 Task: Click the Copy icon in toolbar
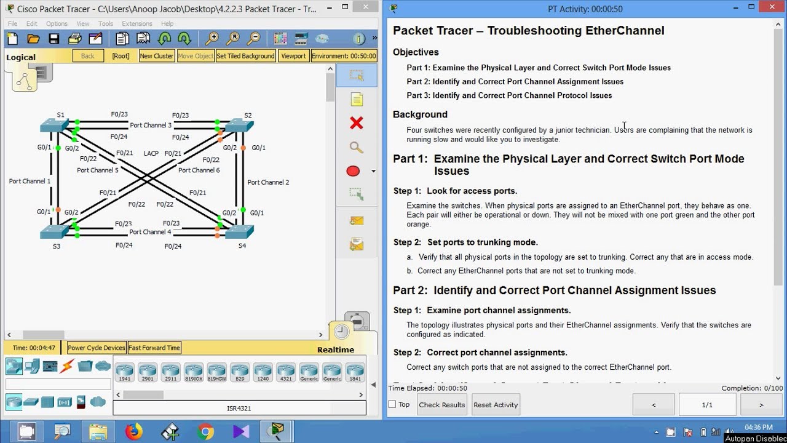(x=122, y=39)
